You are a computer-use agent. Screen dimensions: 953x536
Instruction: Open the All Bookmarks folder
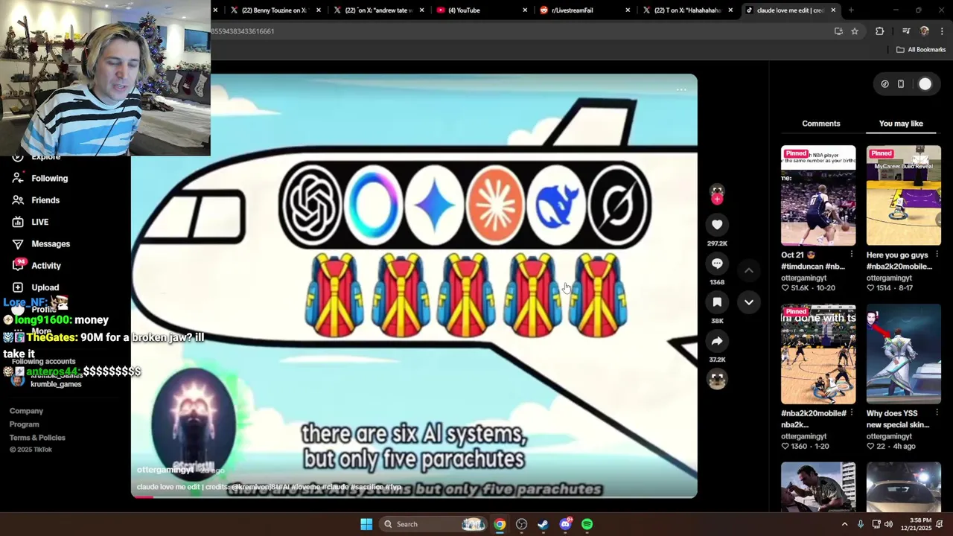[x=921, y=50]
